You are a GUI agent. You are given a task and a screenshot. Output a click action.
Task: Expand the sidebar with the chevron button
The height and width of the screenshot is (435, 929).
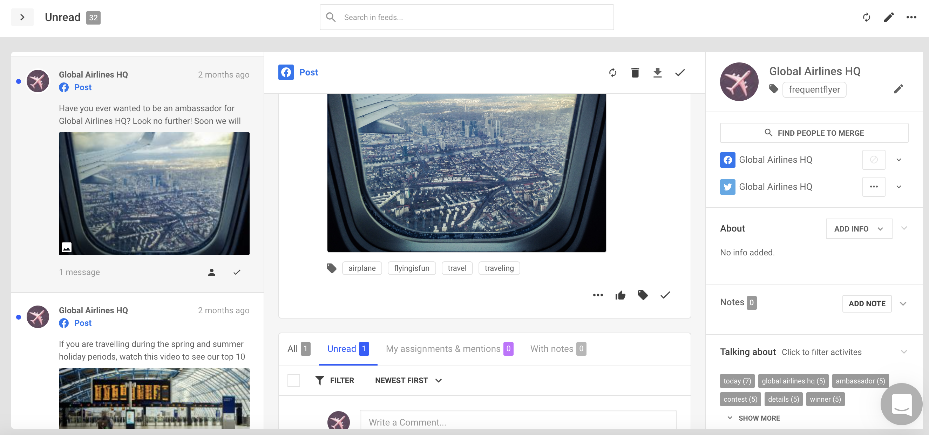(22, 17)
